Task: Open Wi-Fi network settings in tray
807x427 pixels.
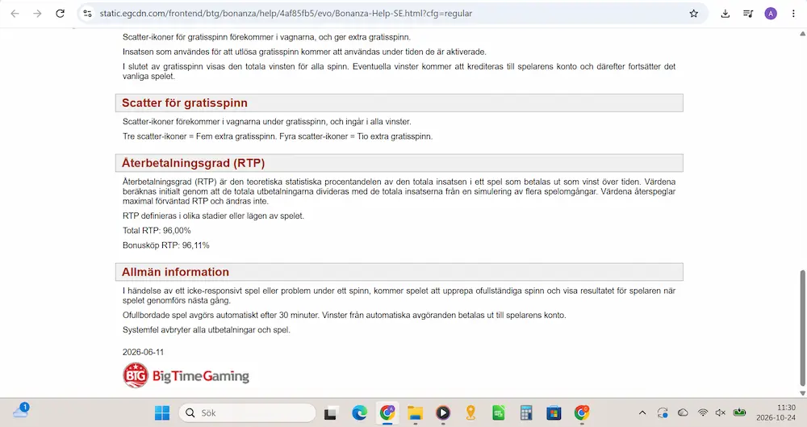Action: (703, 412)
